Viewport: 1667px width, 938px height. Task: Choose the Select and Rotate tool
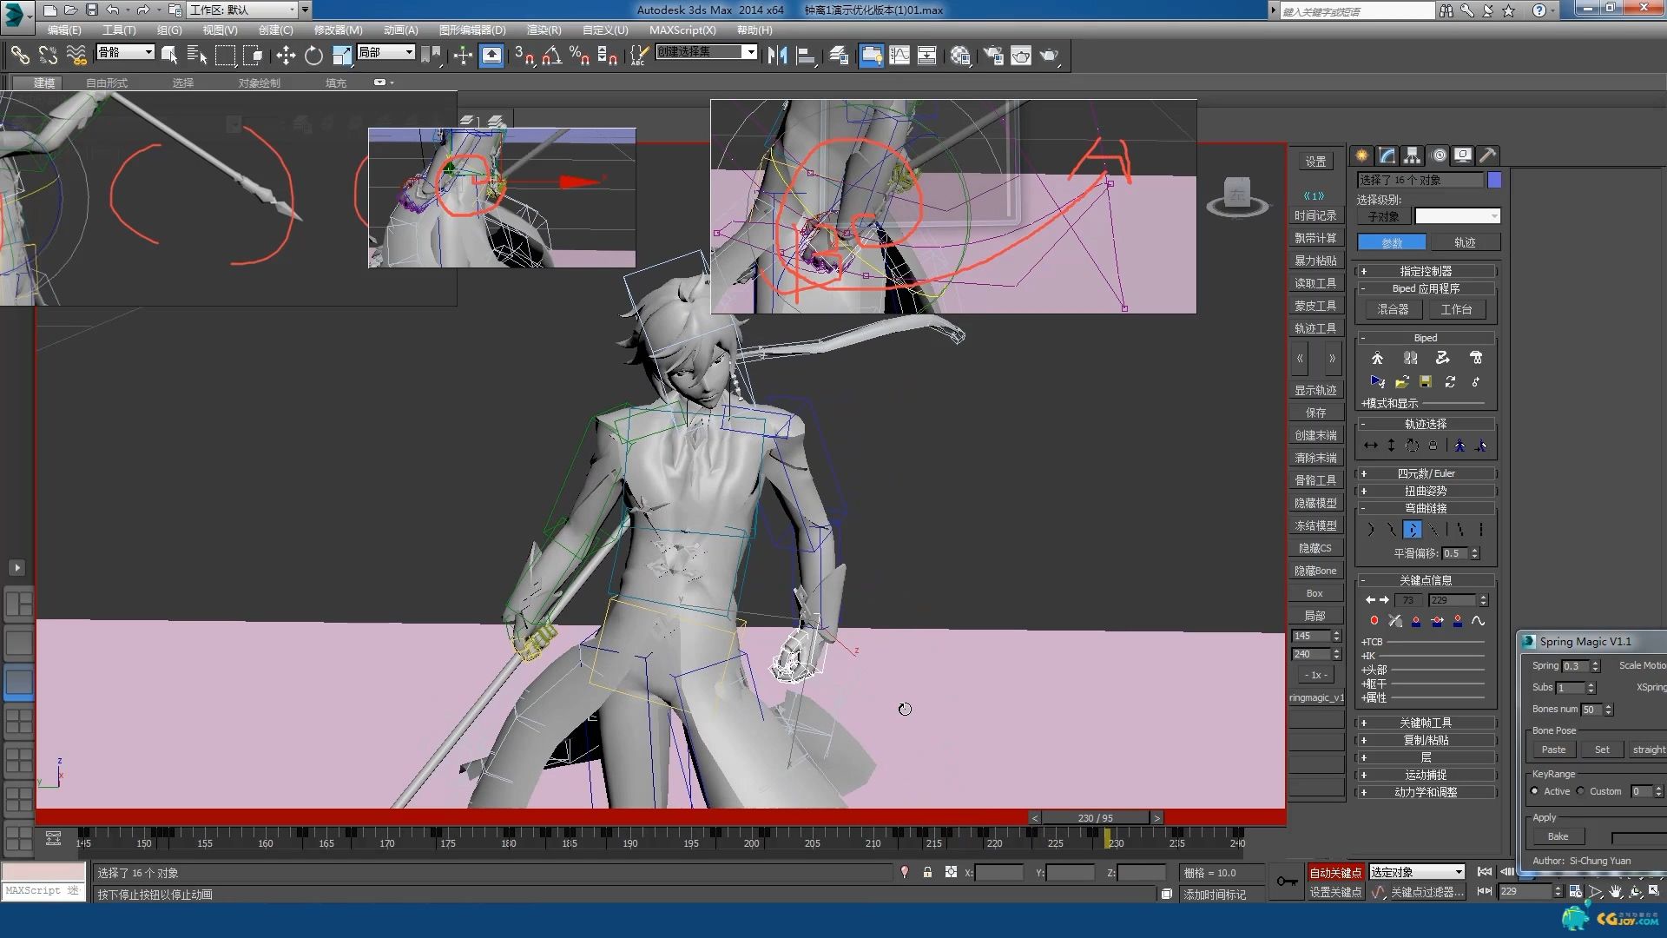click(313, 56)
